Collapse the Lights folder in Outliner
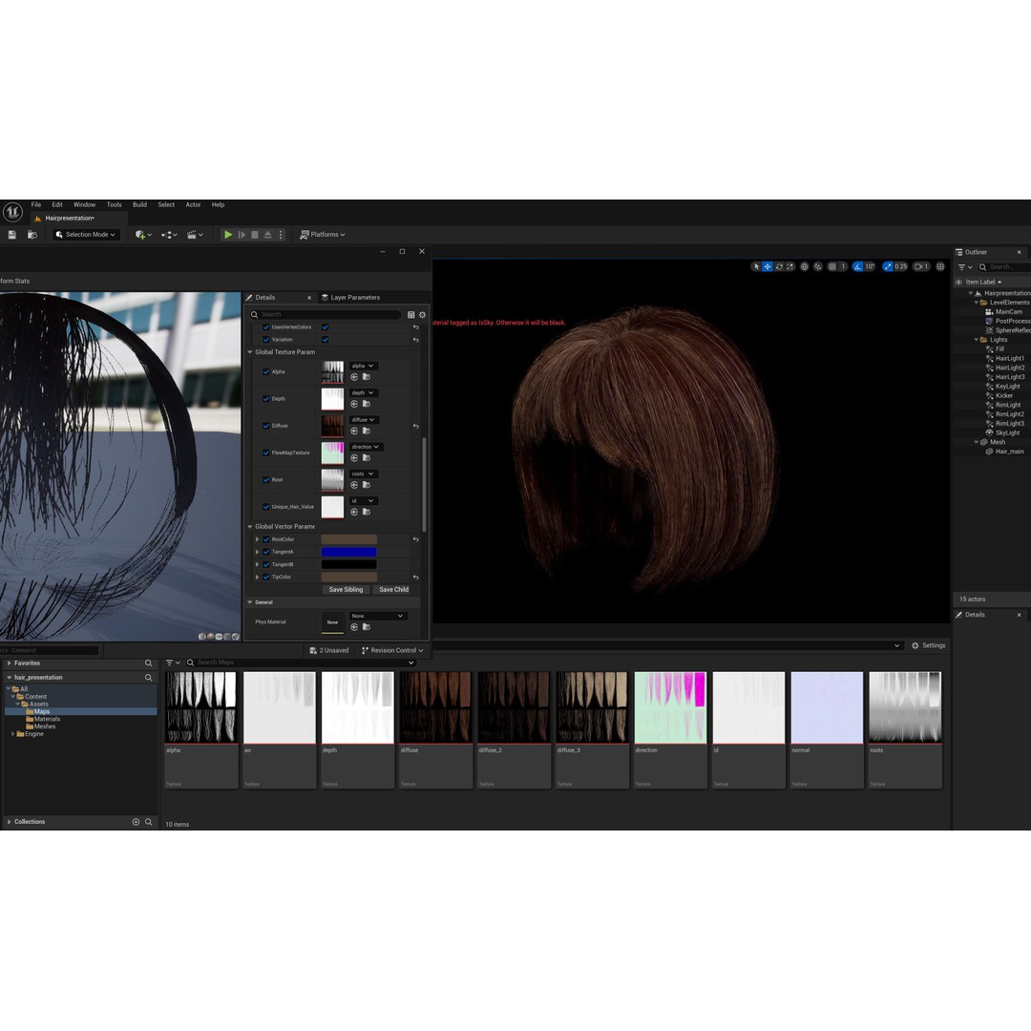 click(976, 339)
